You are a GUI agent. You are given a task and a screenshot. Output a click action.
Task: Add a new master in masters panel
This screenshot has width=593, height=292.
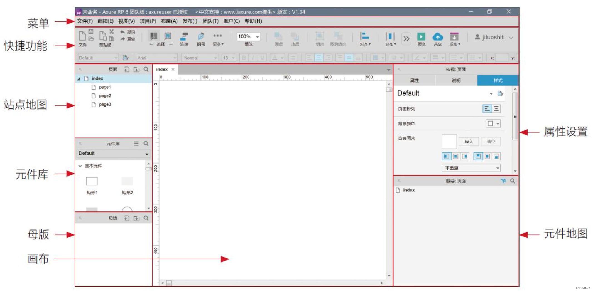coord(127,218)
